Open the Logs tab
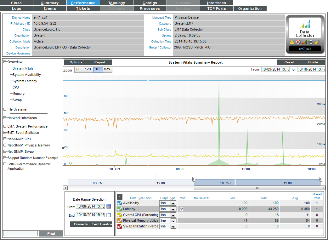This screenshot has height=240, width=328. click(16, 9)
